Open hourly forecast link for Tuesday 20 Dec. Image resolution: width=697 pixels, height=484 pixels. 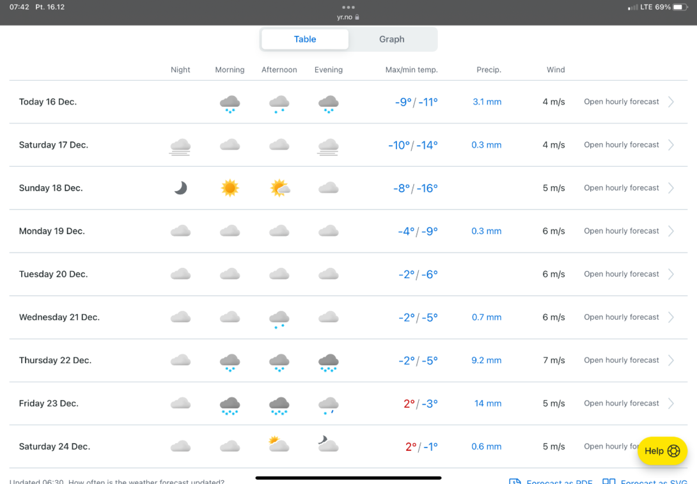[622, 274]
